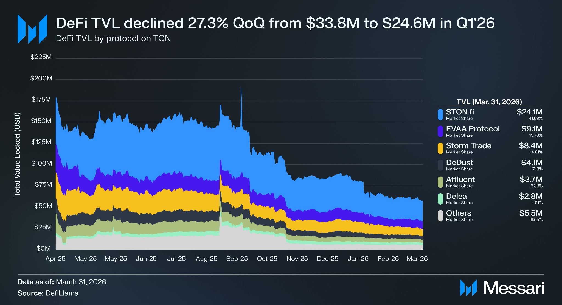Click the September 2025 TVL spike peak
This screenshot has width=562, height=305.
tap(241, 88)
